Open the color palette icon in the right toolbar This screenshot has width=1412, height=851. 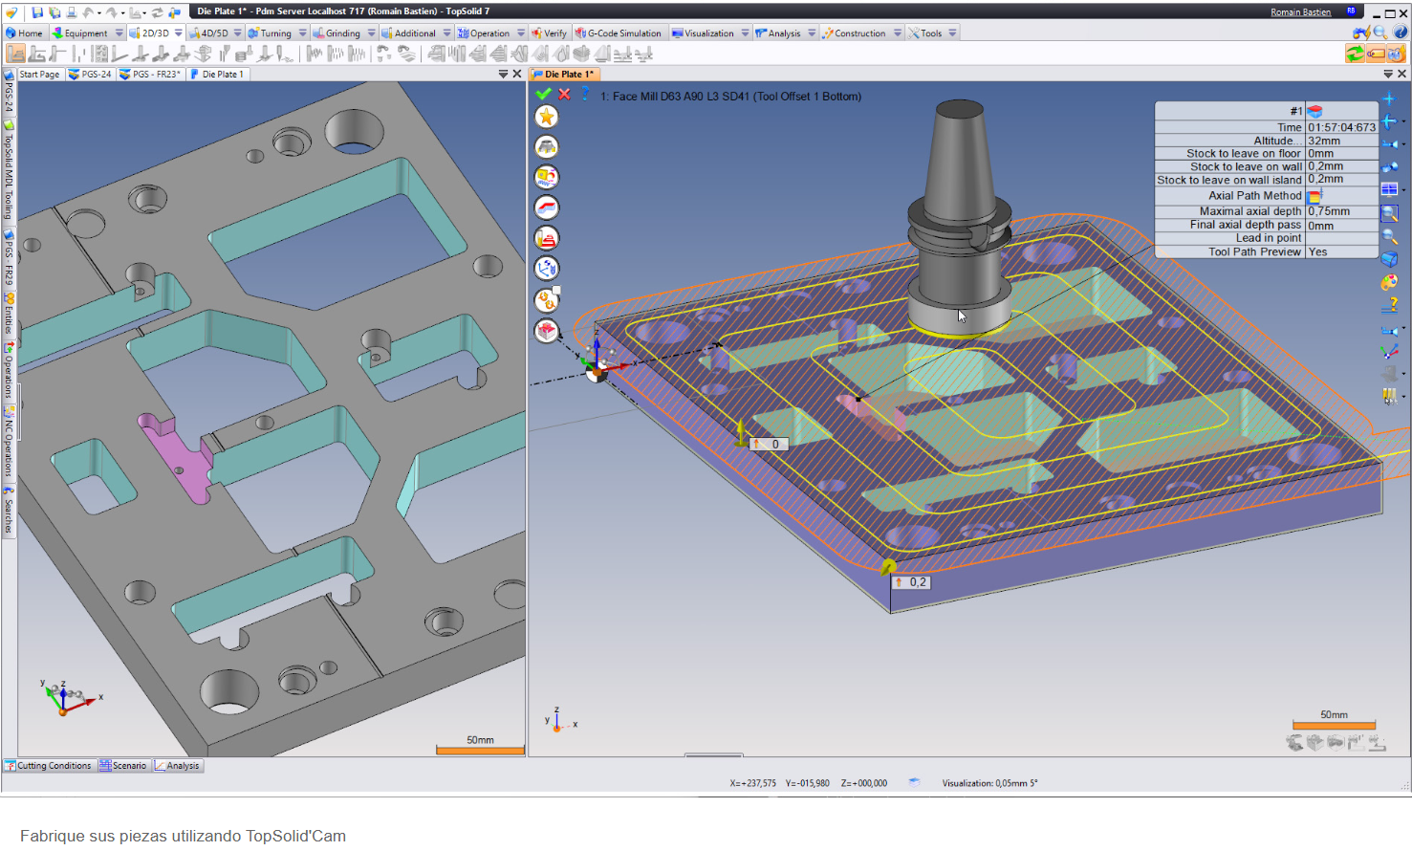click(1389, 283)
